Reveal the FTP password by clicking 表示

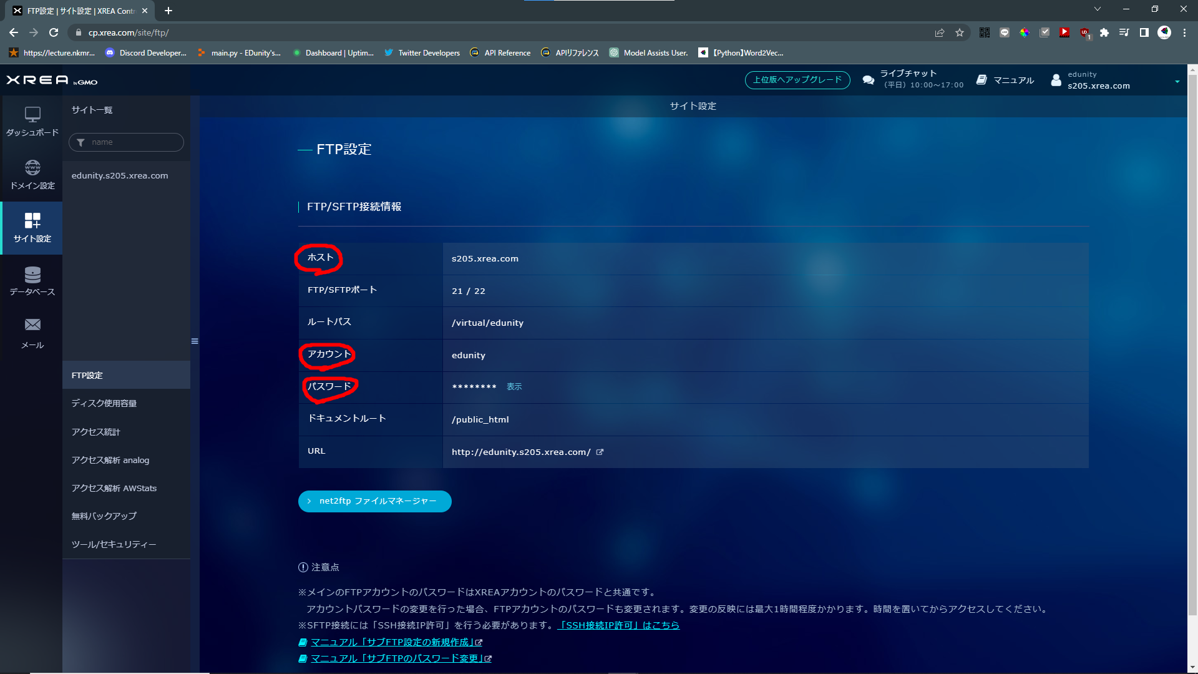point(514,386)
